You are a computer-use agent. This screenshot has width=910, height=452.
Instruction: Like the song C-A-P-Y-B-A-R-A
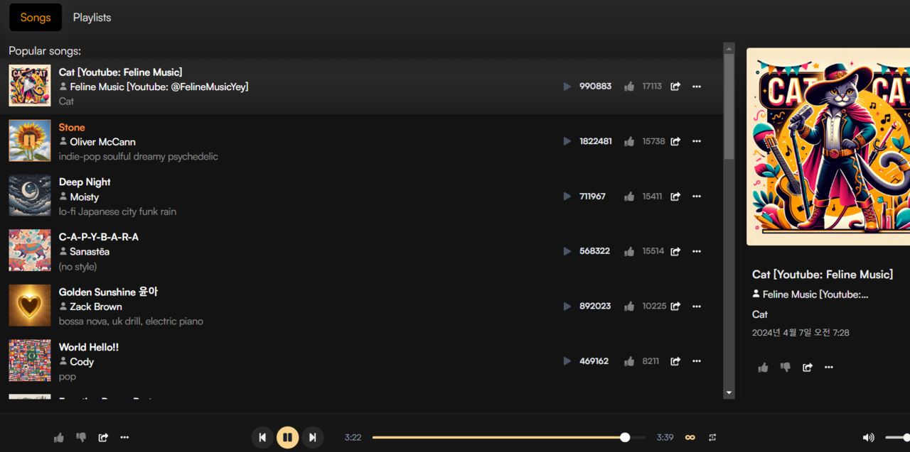(x=629, y=251)
